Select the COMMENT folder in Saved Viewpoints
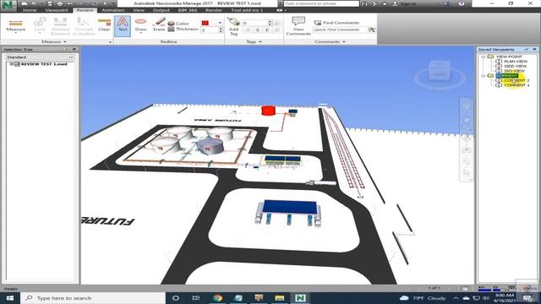Viewport: 541px width, 304px height. (507, 75)
